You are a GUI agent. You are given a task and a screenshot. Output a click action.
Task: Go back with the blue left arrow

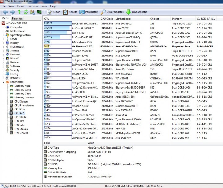point(6,12)
